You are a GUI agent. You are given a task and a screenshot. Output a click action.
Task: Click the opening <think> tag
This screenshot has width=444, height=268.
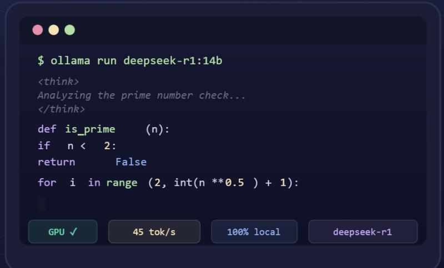point(58,82)
